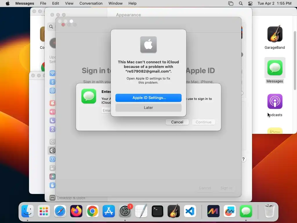Click the help question mark button
Screen dimensions: 297x223
tap(243, 159)
